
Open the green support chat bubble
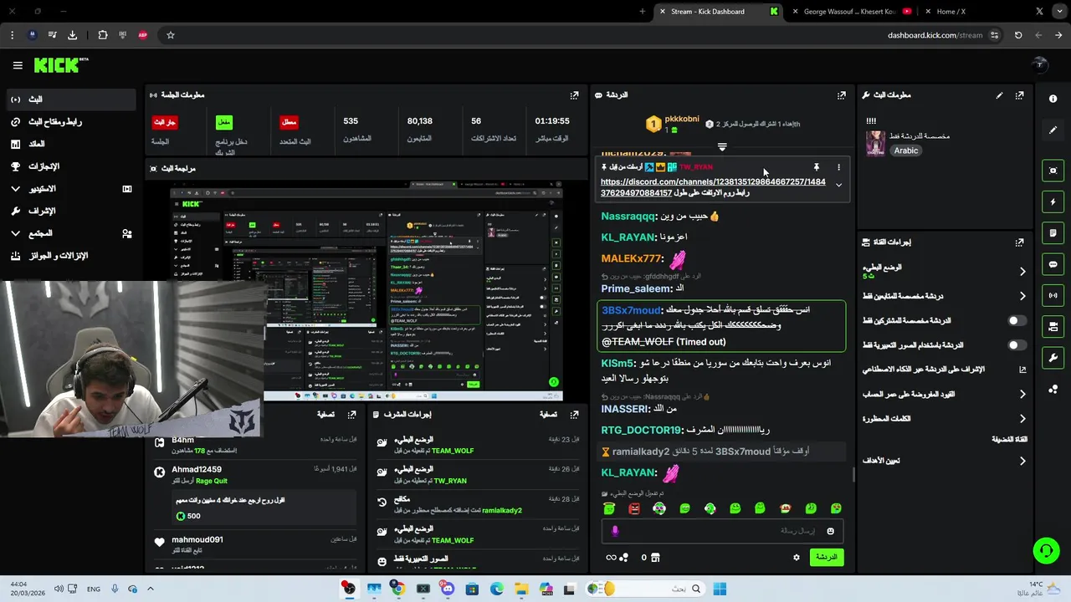[x=1046, y=550]
